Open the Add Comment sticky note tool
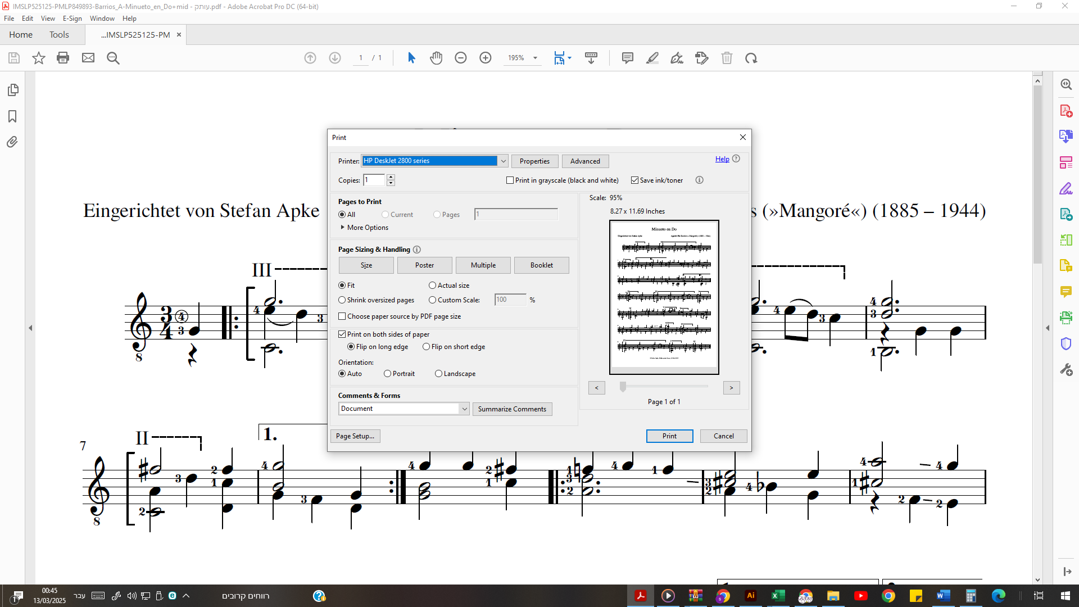This screenshot has height=607, width=1079. [x=628, y=58]
